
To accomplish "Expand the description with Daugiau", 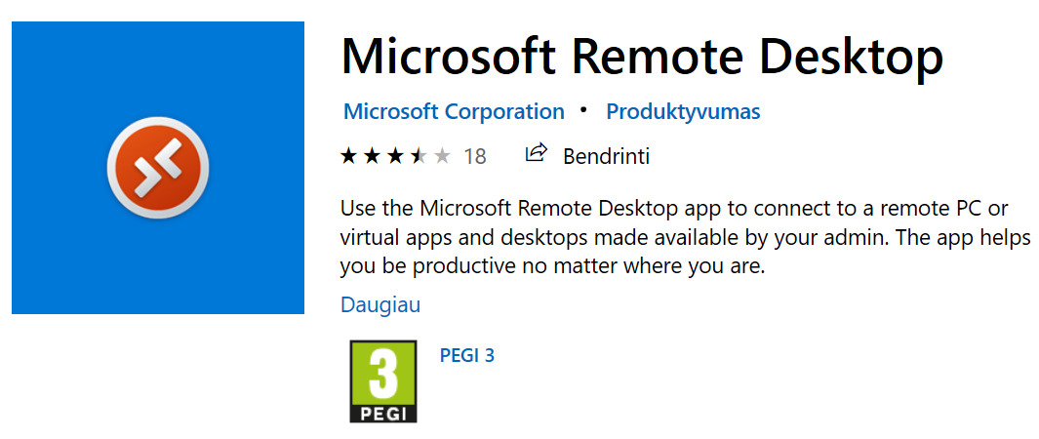I will 380,304.
